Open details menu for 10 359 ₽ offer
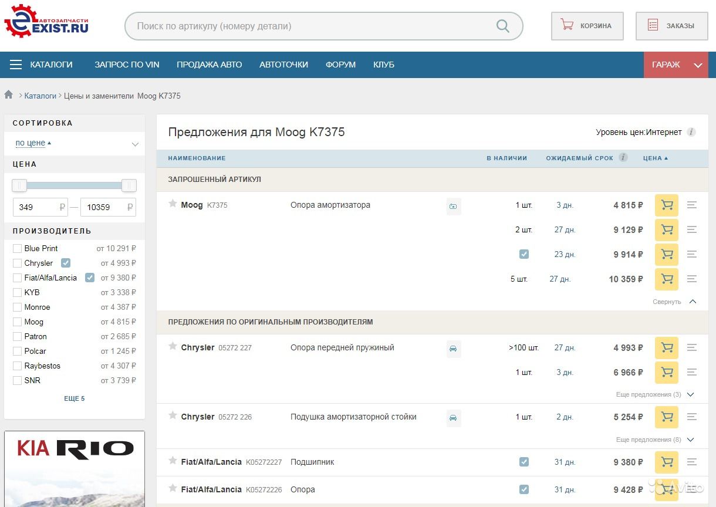 click(x=692, y=279)
